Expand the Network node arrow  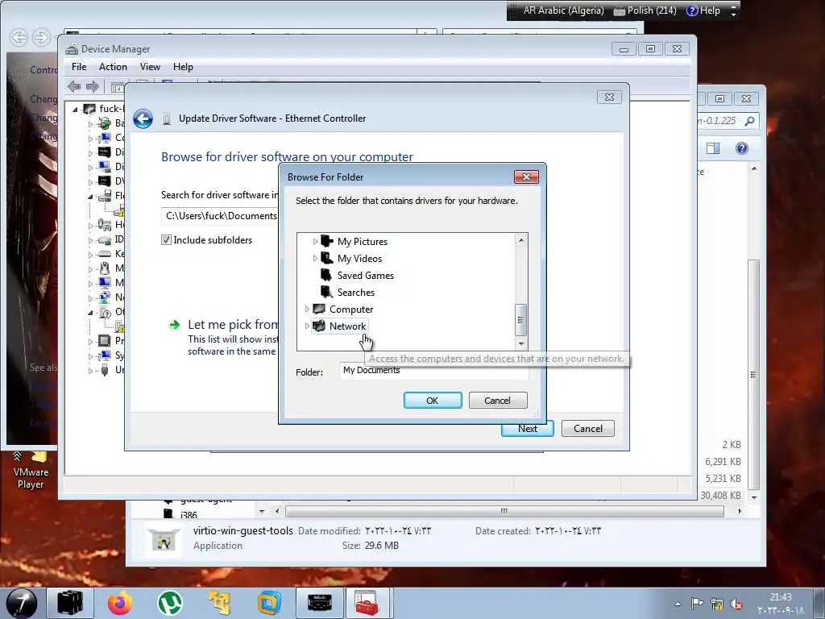click(307, 326)
